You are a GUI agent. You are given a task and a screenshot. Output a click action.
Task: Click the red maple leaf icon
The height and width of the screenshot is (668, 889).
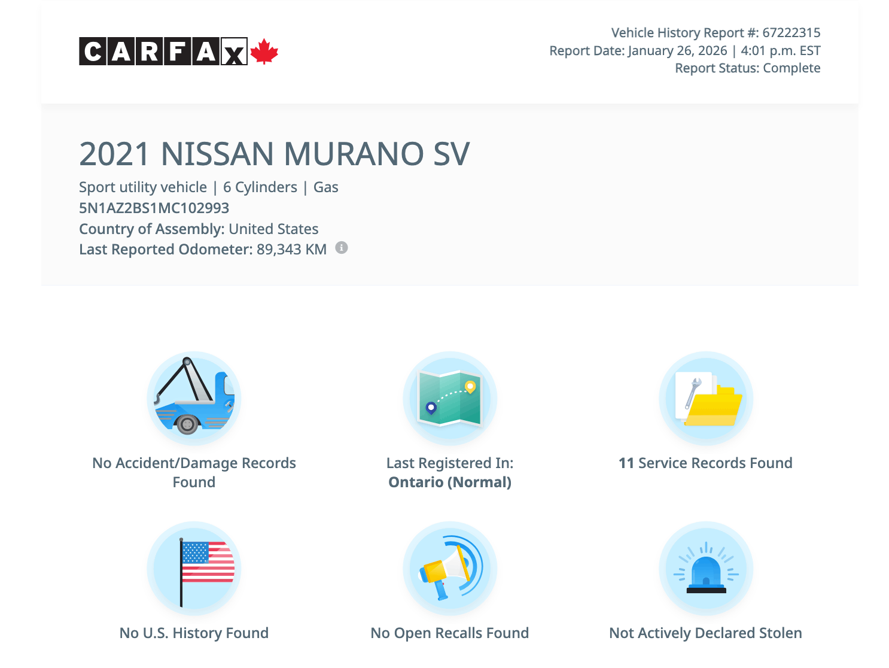click(264, 51)
